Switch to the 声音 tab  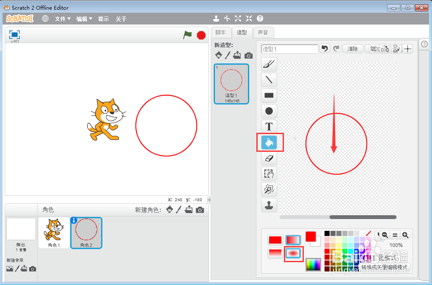pos(263,33)
